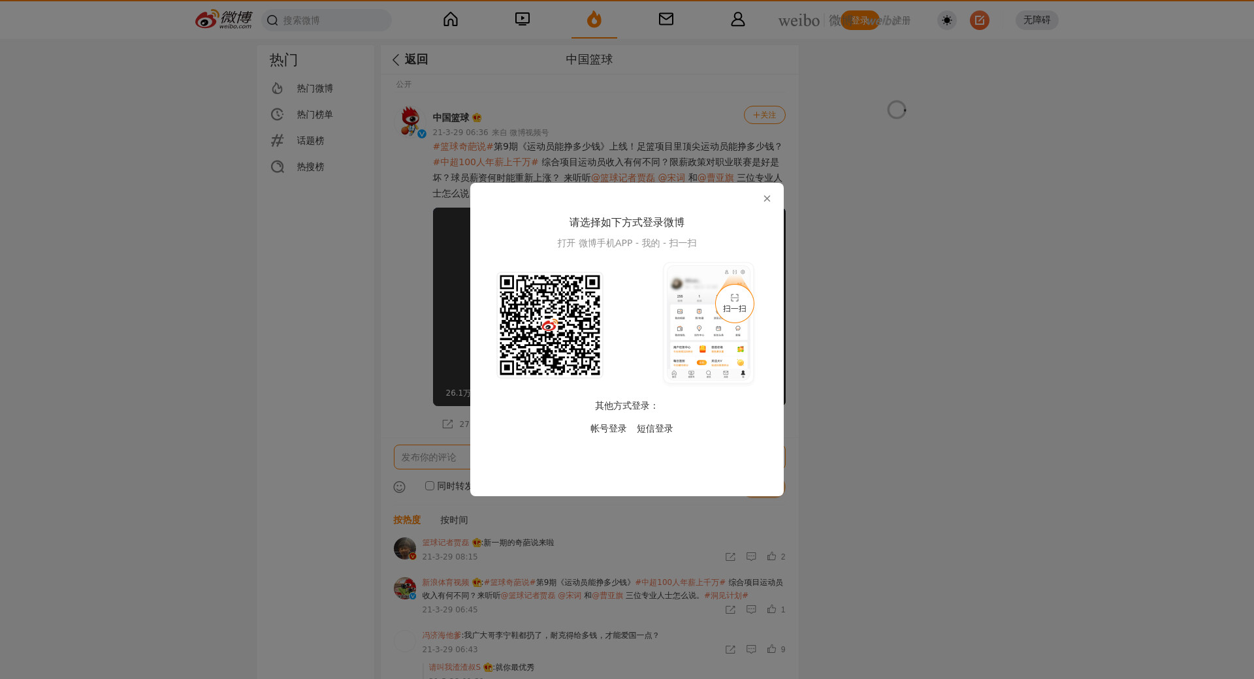Click the 公开 visibility label
This screenshot has width=1254, height=679.
point(404,84)
